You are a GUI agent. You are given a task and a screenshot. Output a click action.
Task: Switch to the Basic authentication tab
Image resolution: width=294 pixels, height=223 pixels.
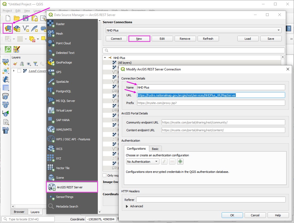[x=155, y=149]
